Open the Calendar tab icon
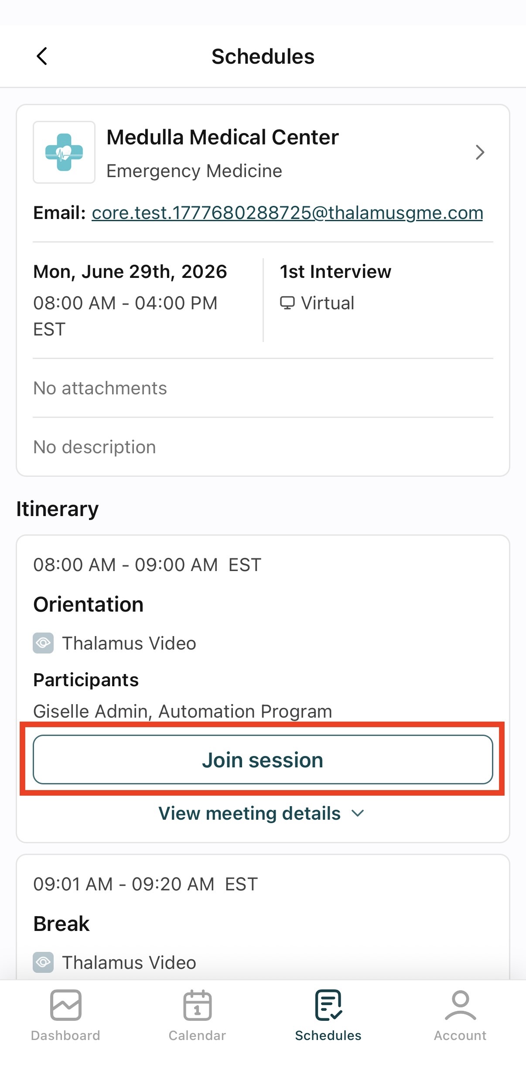This screenshot has width=526, height=1088. pyautogui.click(x=198, y=1005)
